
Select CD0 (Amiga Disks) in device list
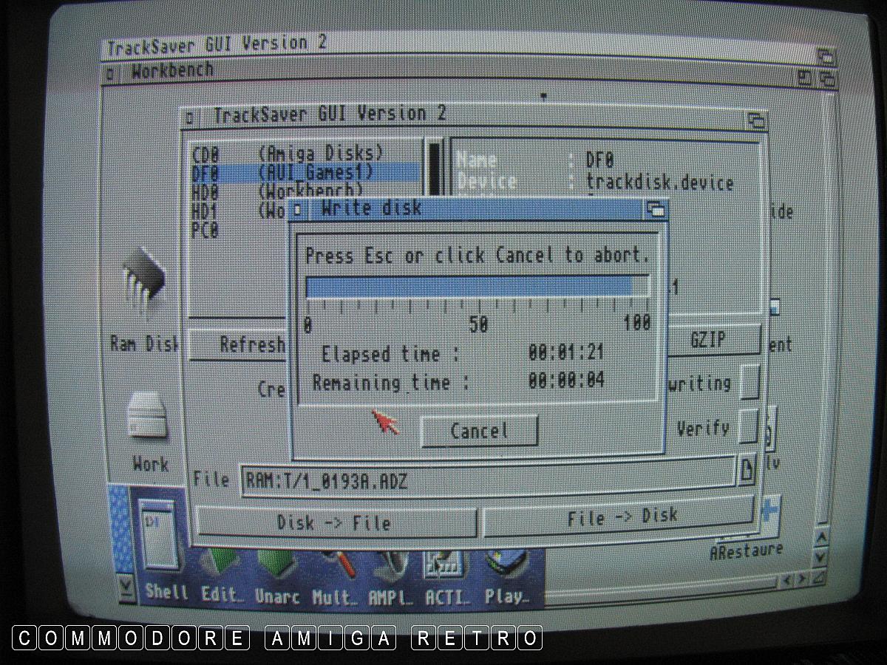click(288, 154)
